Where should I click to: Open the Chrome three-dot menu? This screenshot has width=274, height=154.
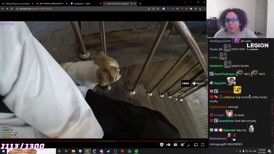click(205, 9)
